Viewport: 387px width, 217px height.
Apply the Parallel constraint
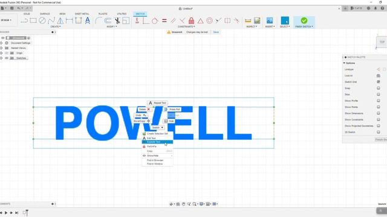point(174,20)
